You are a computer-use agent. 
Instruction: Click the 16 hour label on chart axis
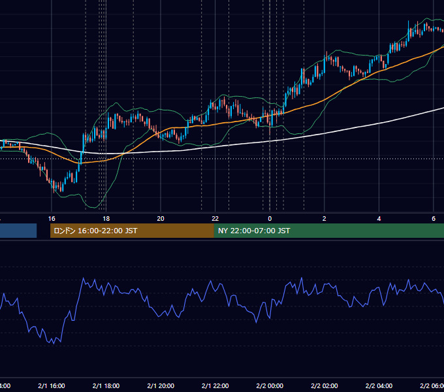pos(52,219)
